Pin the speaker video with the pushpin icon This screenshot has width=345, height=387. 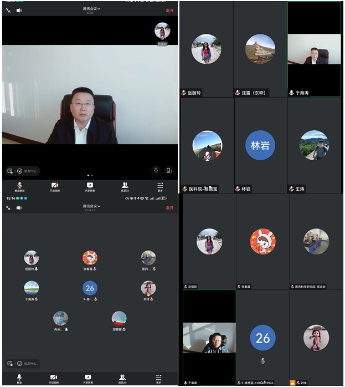pyautogui.click(x=156, y=171)
